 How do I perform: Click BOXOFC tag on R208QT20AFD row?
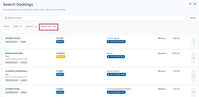pyautogui.click(x=24, y=63)
